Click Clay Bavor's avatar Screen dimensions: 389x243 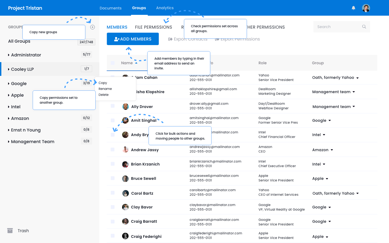[x=125, y=207]
